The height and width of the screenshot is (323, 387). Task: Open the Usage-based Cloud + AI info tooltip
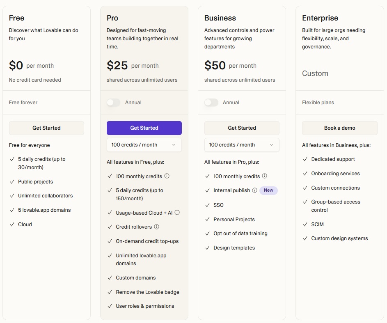tap(177, 213)
